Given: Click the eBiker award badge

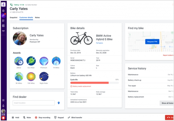Looking at the screenshot, I should 19,61.
